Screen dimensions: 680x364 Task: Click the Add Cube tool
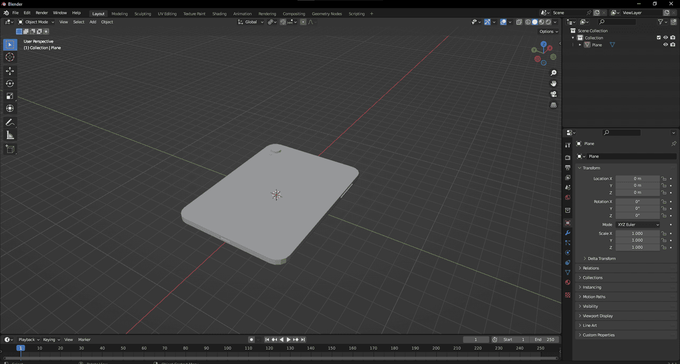10,149
